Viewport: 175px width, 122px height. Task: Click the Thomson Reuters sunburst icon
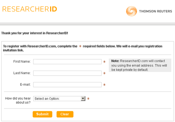click(x=131, y=11)
